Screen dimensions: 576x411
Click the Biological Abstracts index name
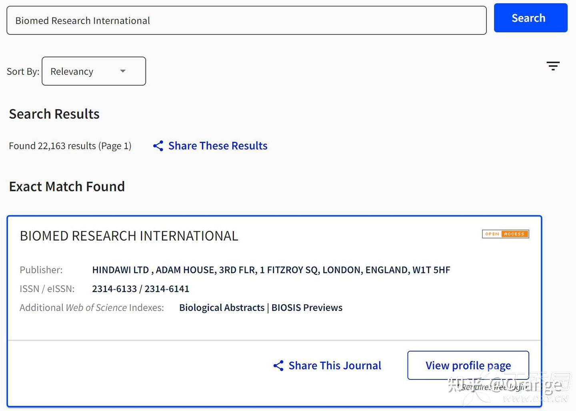(222, 308)
